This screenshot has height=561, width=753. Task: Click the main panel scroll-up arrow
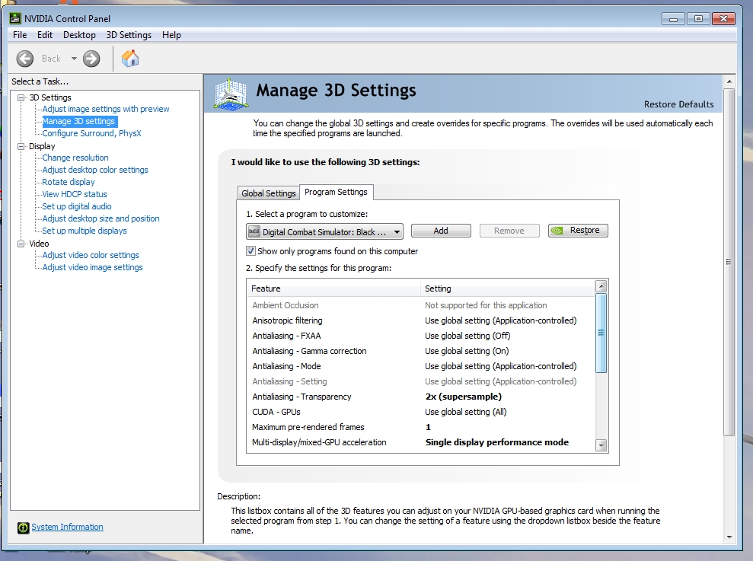tap(729, 81)
